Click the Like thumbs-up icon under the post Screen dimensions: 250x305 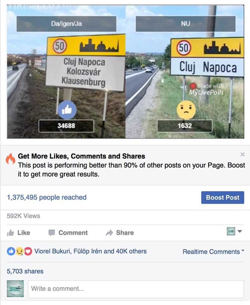11,233
